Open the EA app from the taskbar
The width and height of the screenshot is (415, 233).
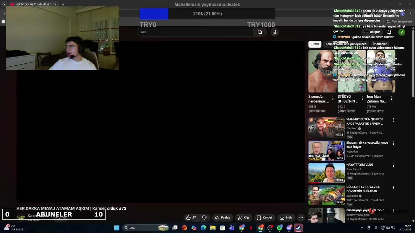point(184,228)
